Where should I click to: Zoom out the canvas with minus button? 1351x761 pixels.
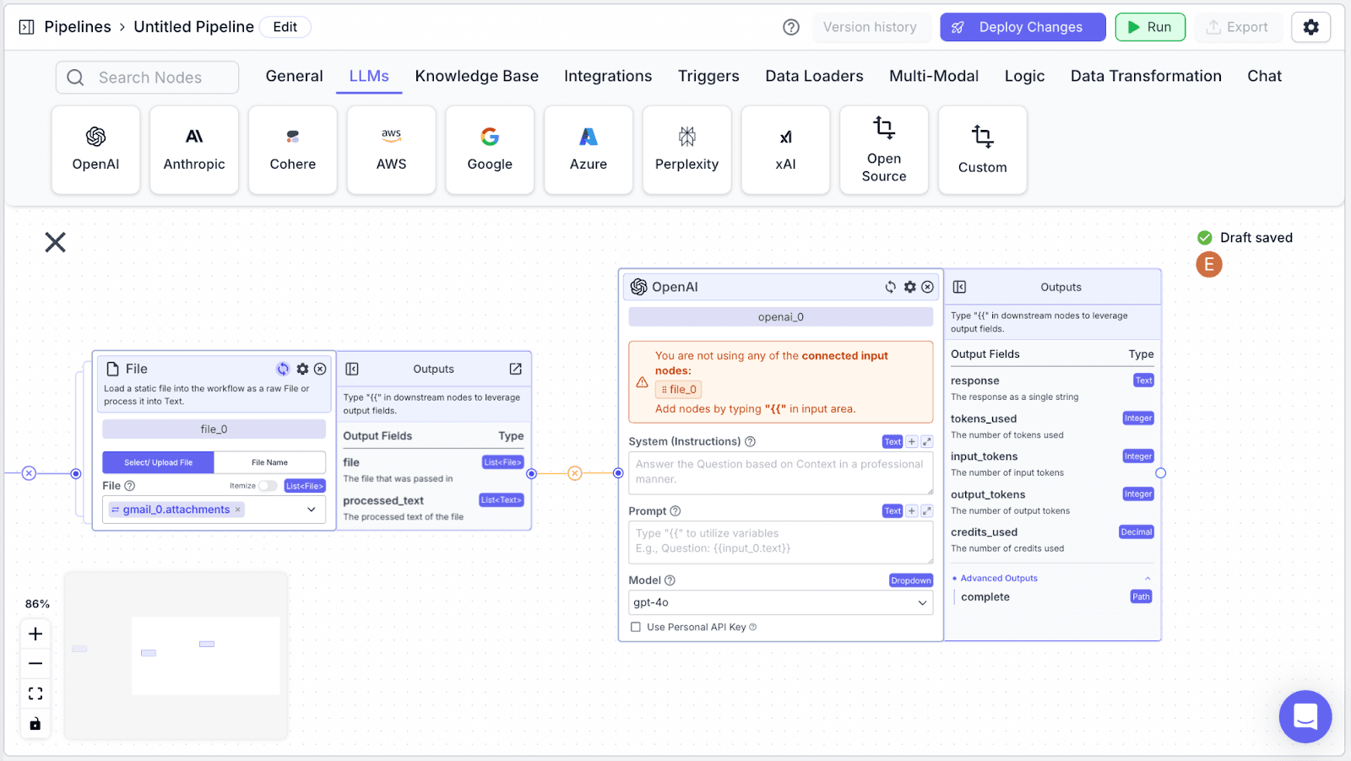[x=35, y=663]
